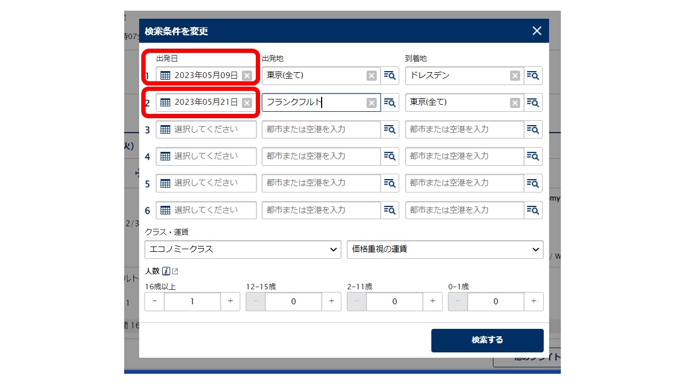
Task: Increase the 0-1歳 passenger count
Action: (x=534, y=302)
